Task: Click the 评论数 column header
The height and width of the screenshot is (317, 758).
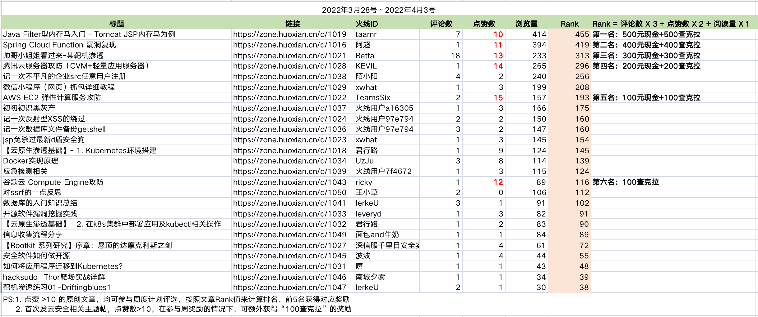Action: [441, 24]
